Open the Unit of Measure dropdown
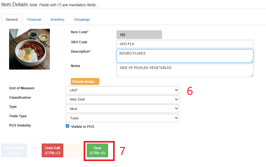 click(x=122, y=90)
